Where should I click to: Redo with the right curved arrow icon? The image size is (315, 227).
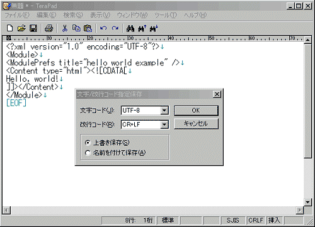115,28
